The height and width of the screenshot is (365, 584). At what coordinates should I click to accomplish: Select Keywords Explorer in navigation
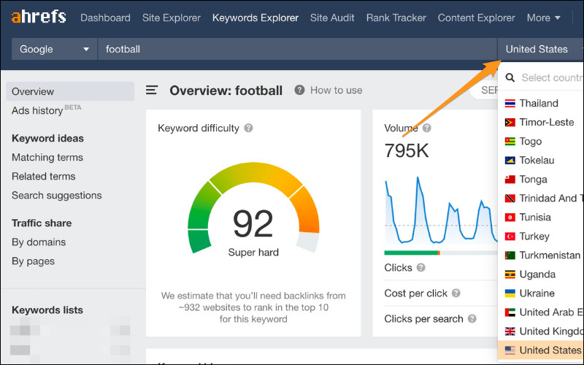point(255,18)
